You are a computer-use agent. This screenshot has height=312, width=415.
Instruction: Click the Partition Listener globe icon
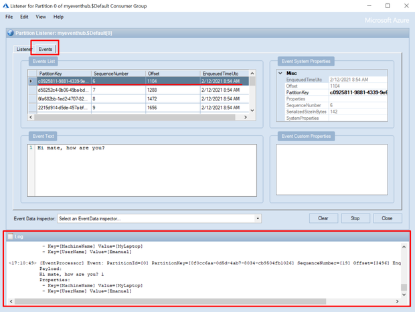click(x=11, y=33)
